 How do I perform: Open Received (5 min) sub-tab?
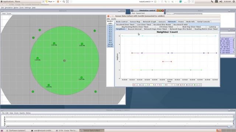[180, 25]
